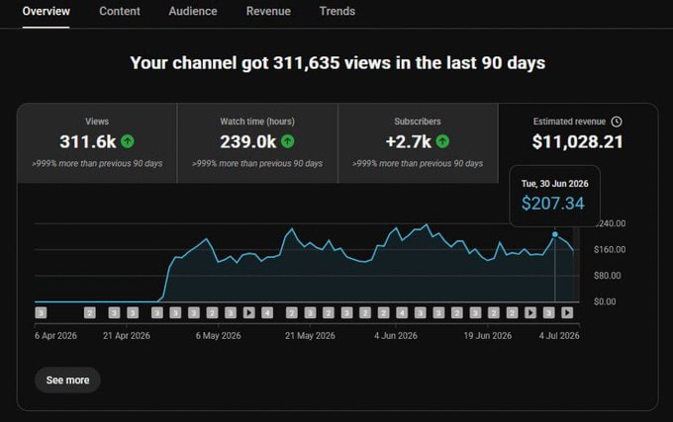
Task: Click the '4 Jul 2026' date label
Action: (559, 335)
